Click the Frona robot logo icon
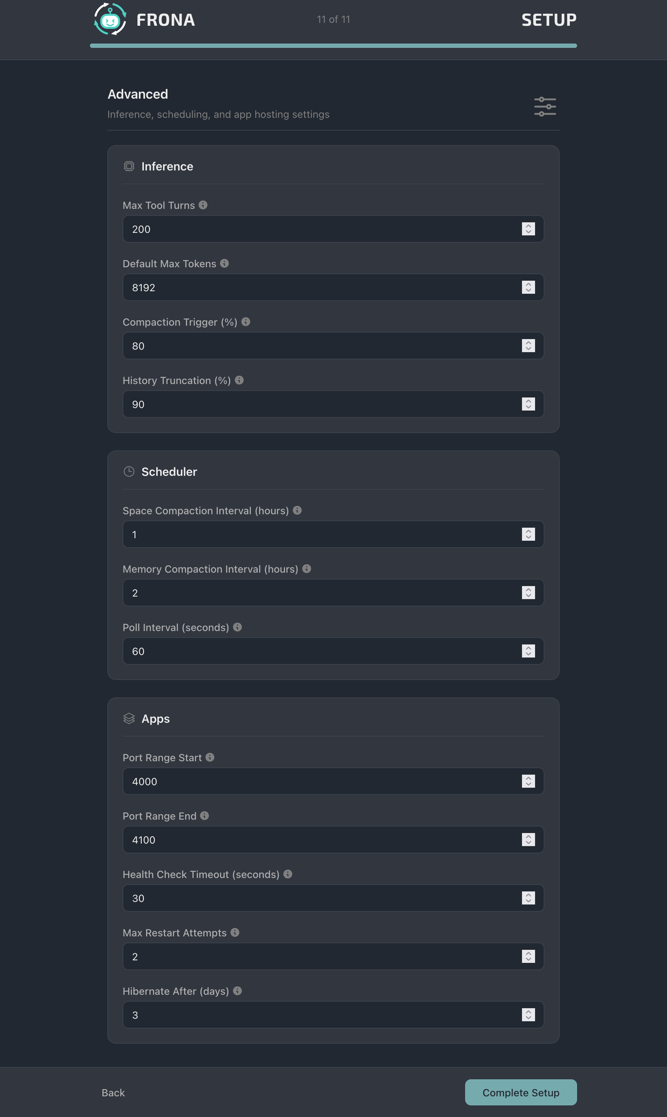This screenshot has width=667, height=1117. tap(110, 19)
